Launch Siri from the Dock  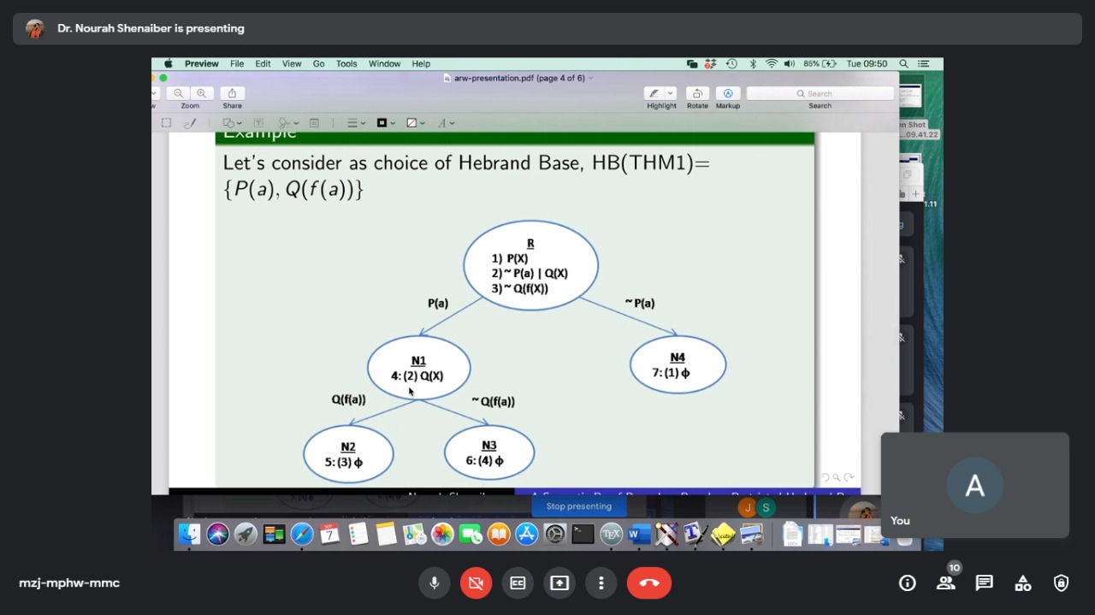(217, 534)
